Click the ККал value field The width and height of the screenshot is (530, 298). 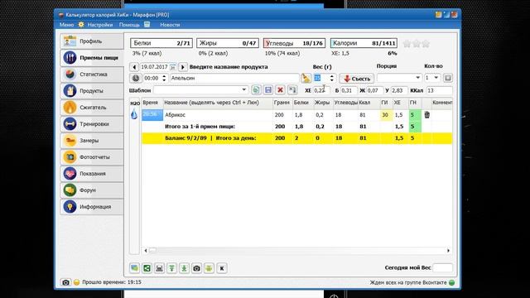click(439, 90)
